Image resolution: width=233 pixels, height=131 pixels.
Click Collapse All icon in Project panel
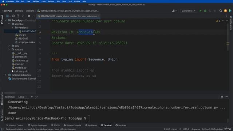point(23,16)
